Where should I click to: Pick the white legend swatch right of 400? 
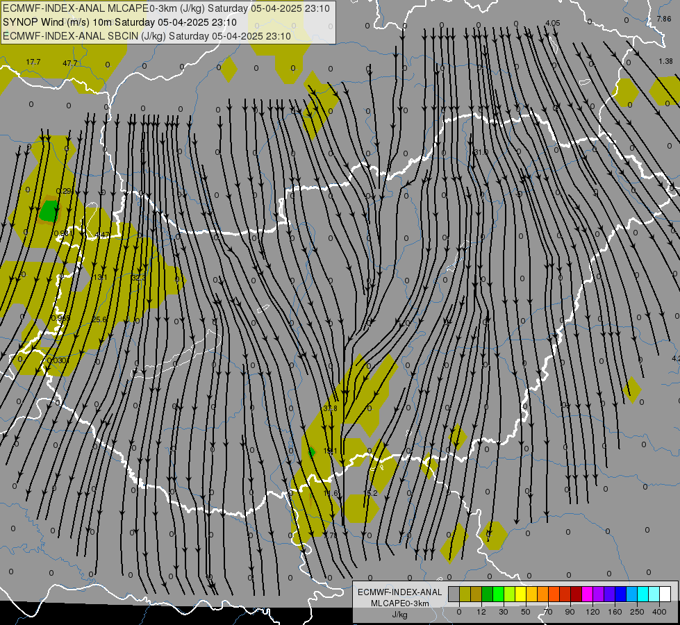pyautogui.click(x=665, y=594)
